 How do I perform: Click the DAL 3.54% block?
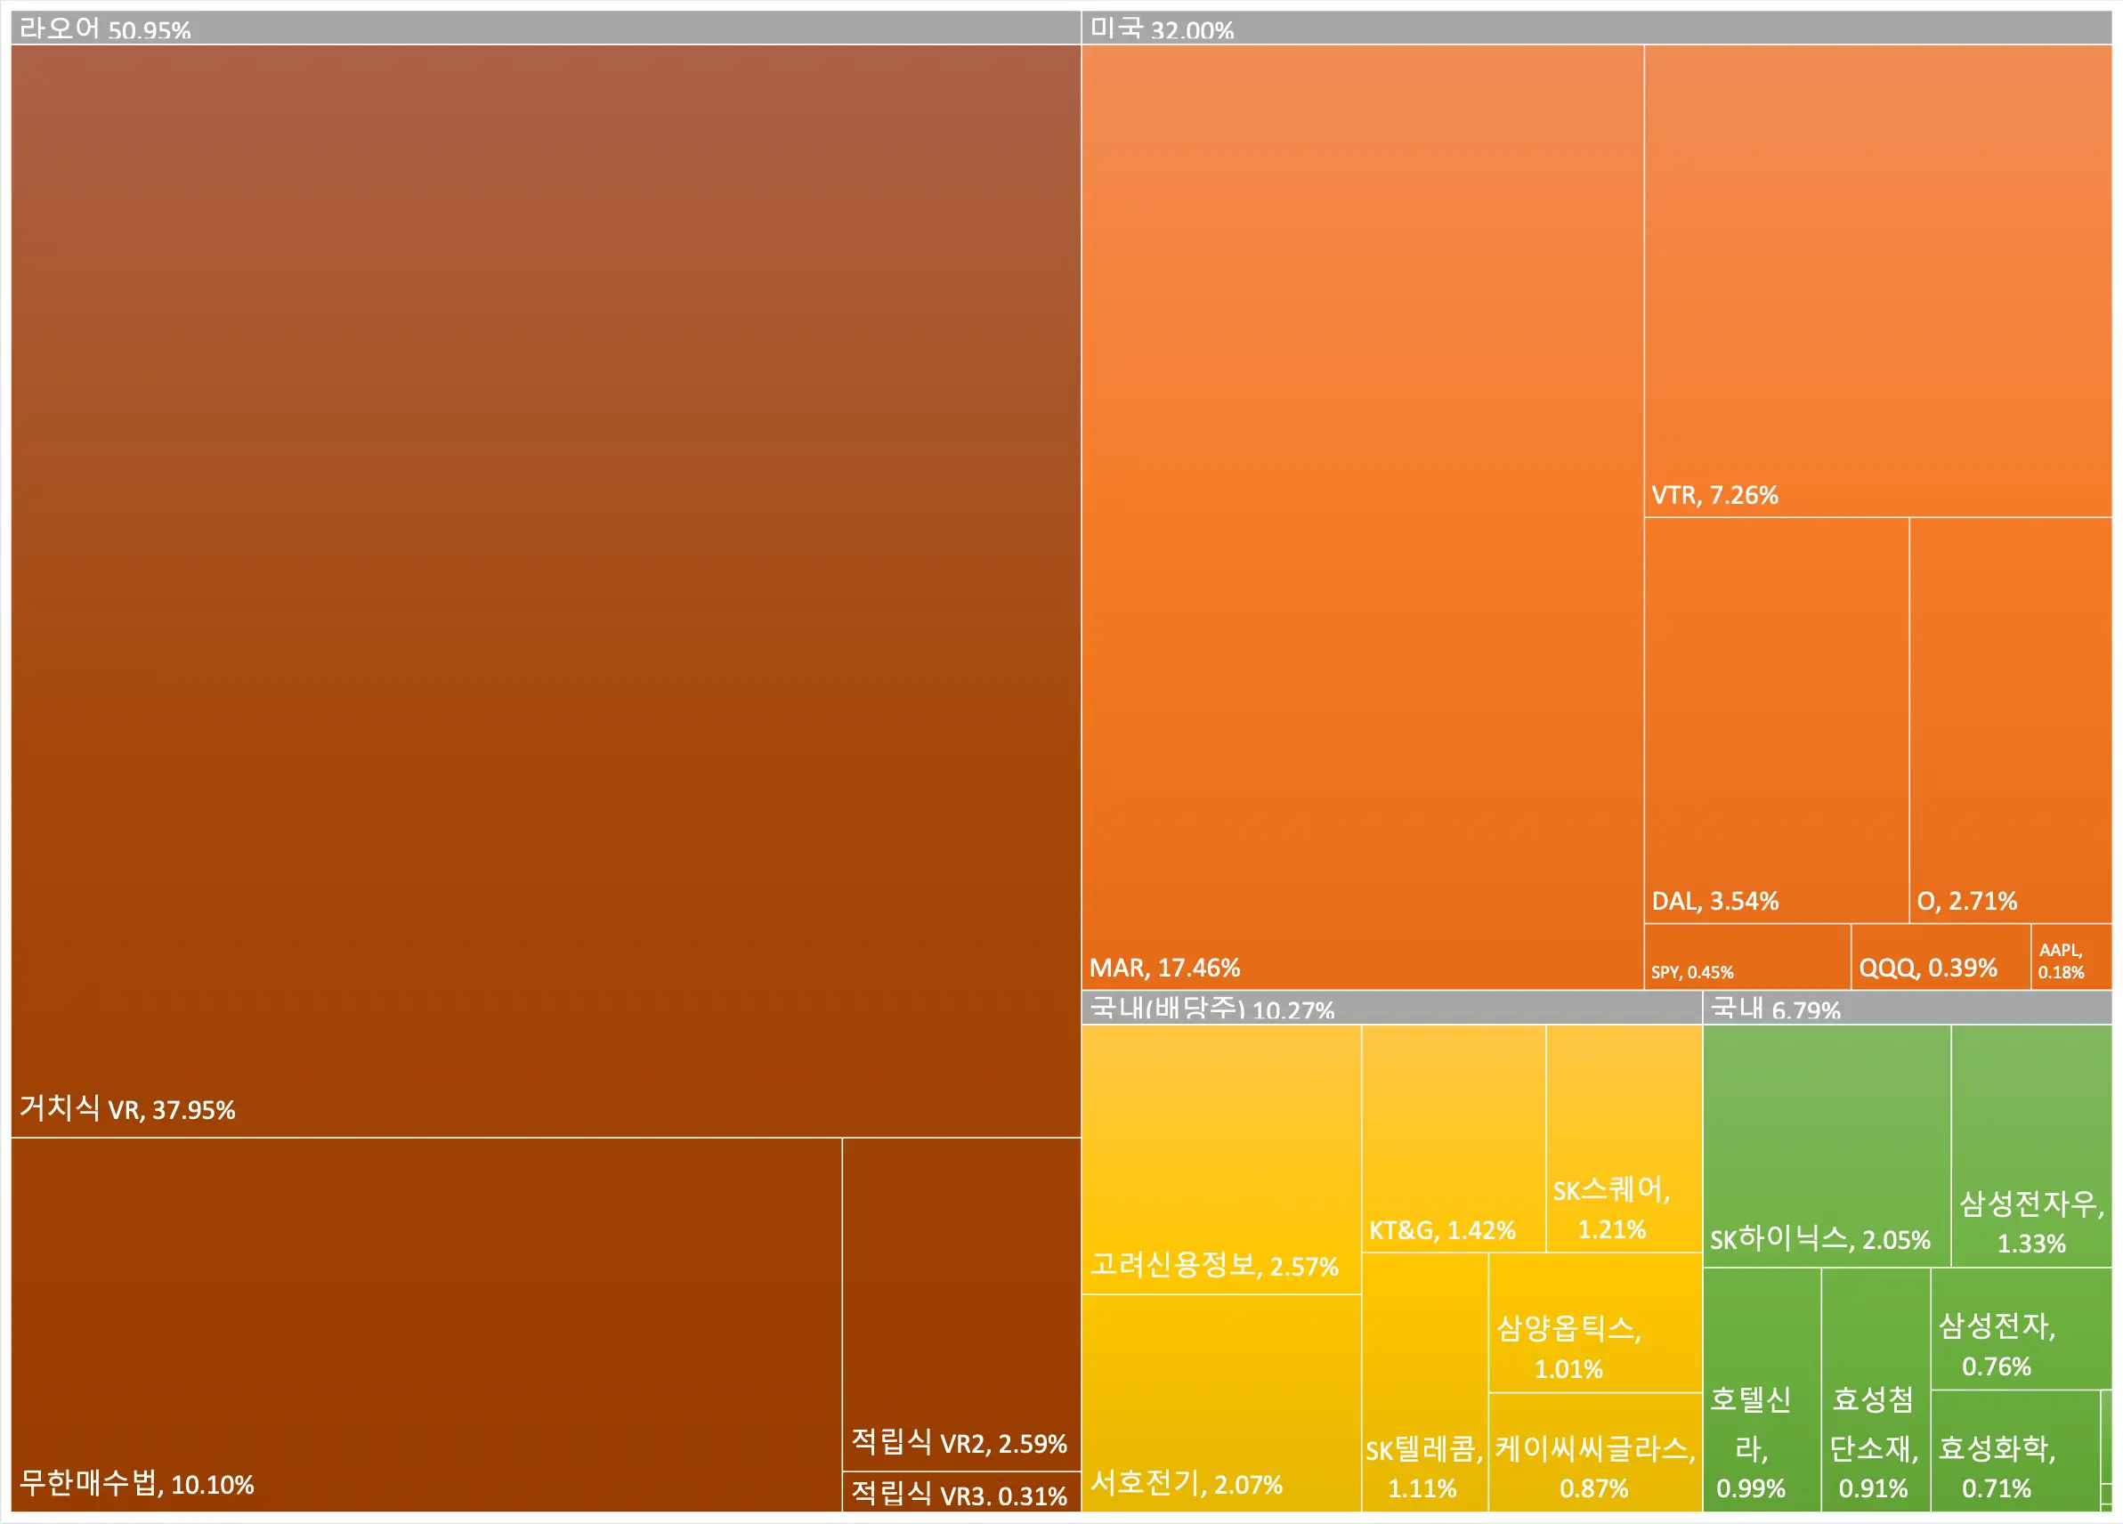pos(1777,720)
